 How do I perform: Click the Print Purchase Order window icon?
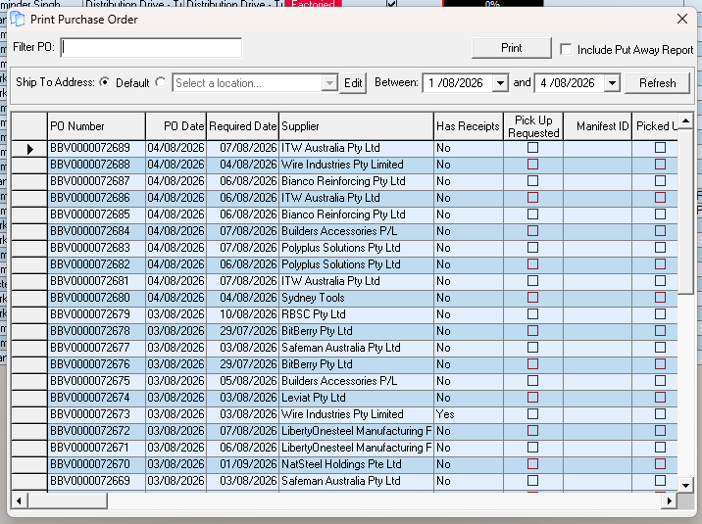[x=18, y=19]
